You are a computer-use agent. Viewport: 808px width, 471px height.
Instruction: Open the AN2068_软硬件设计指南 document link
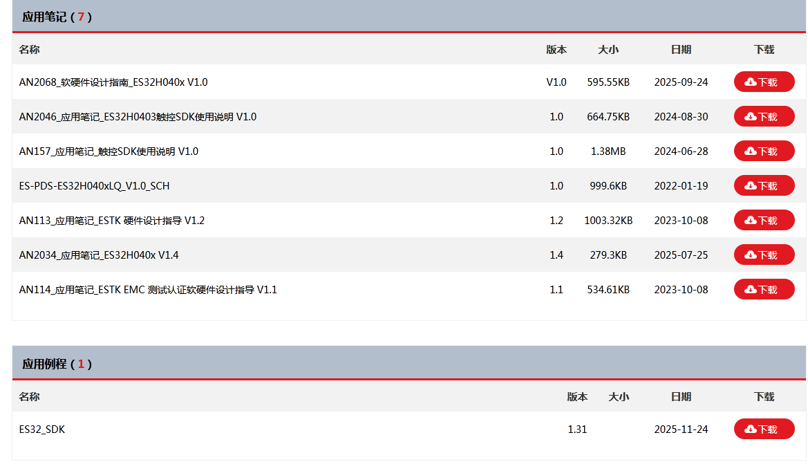click(104, 81)
